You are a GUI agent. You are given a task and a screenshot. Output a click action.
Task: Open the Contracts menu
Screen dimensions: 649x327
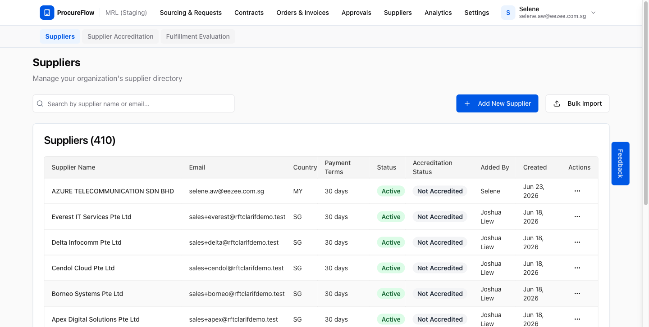tap(249, 13)
